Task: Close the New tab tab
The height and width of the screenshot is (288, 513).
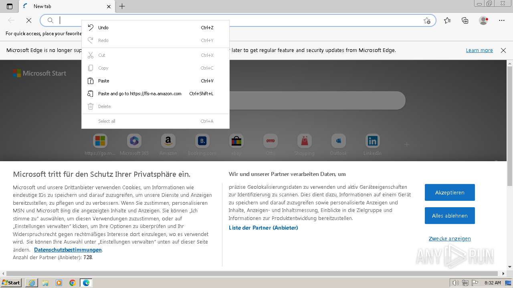Action: (x=109, y=6)
